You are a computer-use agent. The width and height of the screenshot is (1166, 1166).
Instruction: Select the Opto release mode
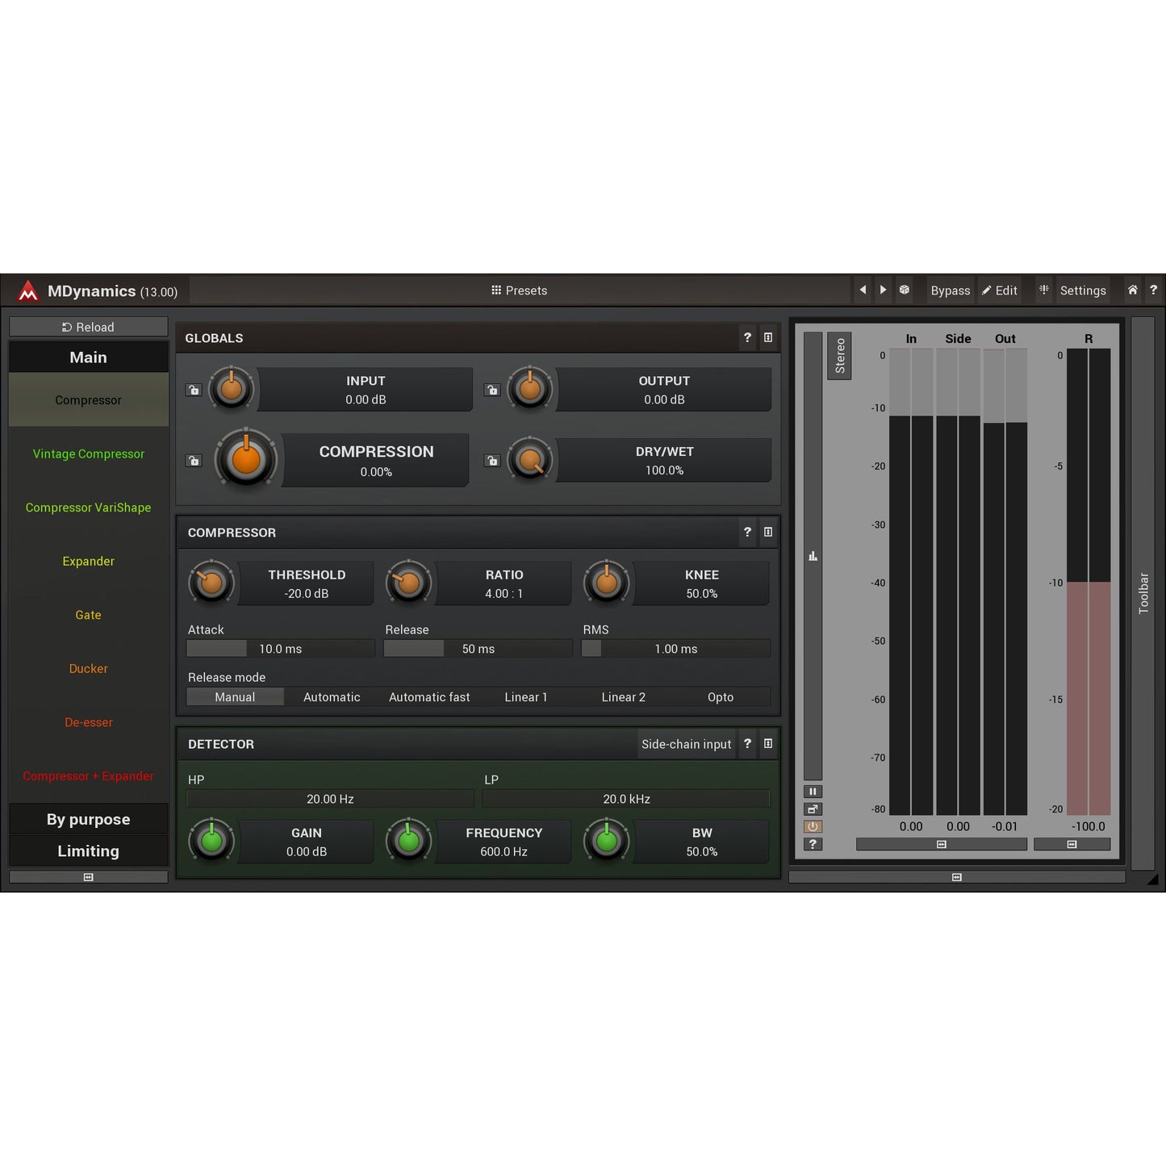pyautogui.click(x=720, y=696)
